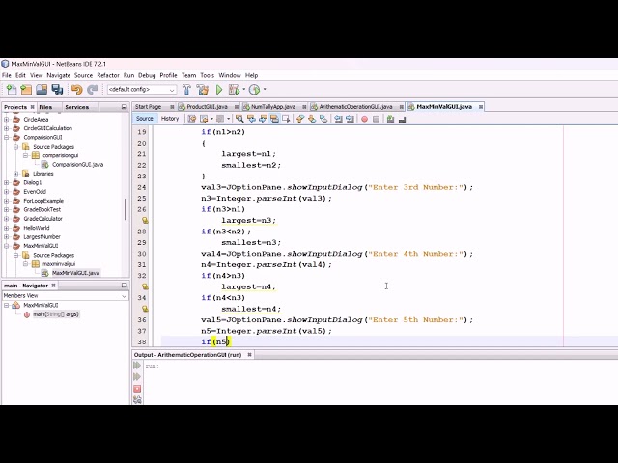Click the red Start Macro Recording icon
Image resolution: width=618 pixels, height=463 pixels.
coord(365,119)
